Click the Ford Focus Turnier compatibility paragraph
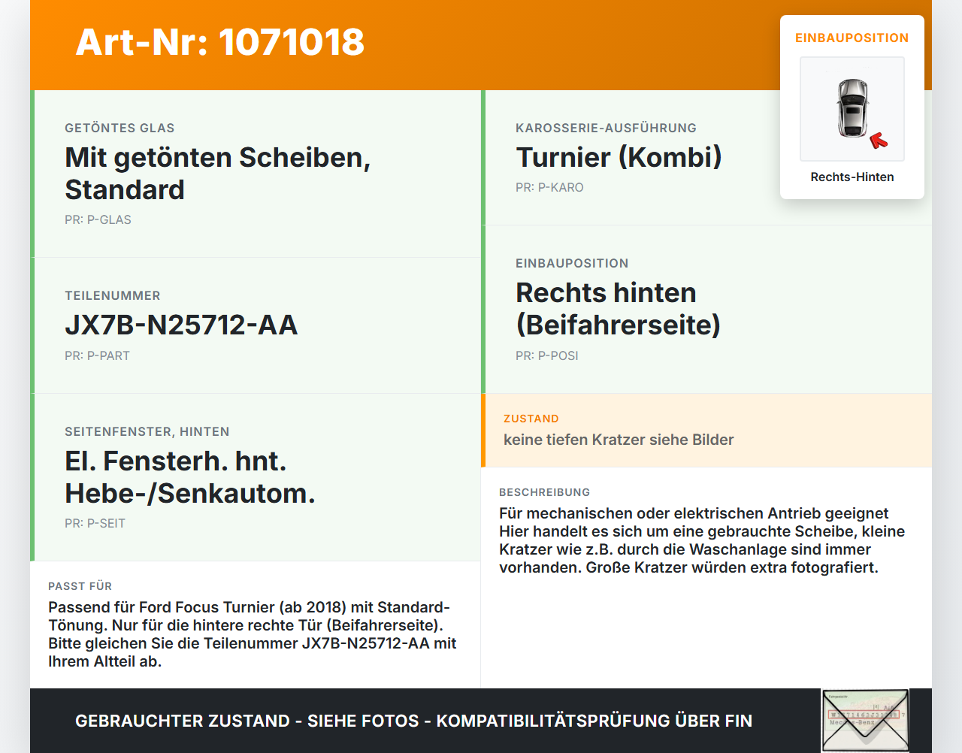The image size is (962, 753). [x=253, y=634]
